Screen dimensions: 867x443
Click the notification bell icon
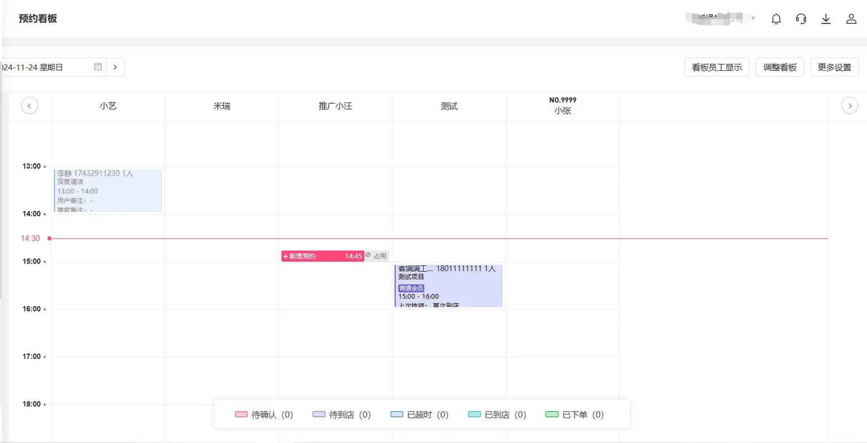point(776,19)
